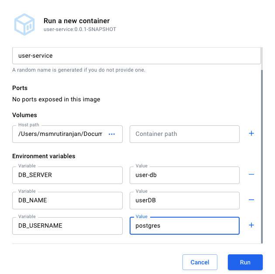Remove the DB_SERVER environment variable row

coord(251,174)
